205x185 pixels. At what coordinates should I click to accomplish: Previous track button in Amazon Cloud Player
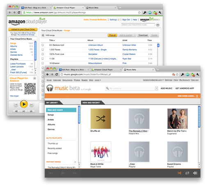tap(16, 105)
